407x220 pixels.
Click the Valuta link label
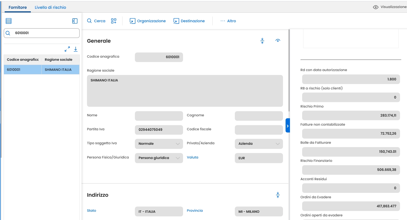(193, 157)
